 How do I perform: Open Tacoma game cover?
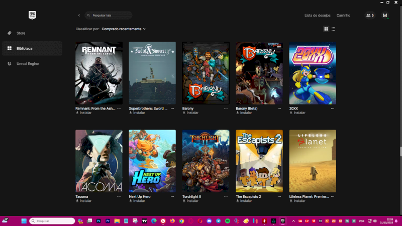click(x=99, y=161)
